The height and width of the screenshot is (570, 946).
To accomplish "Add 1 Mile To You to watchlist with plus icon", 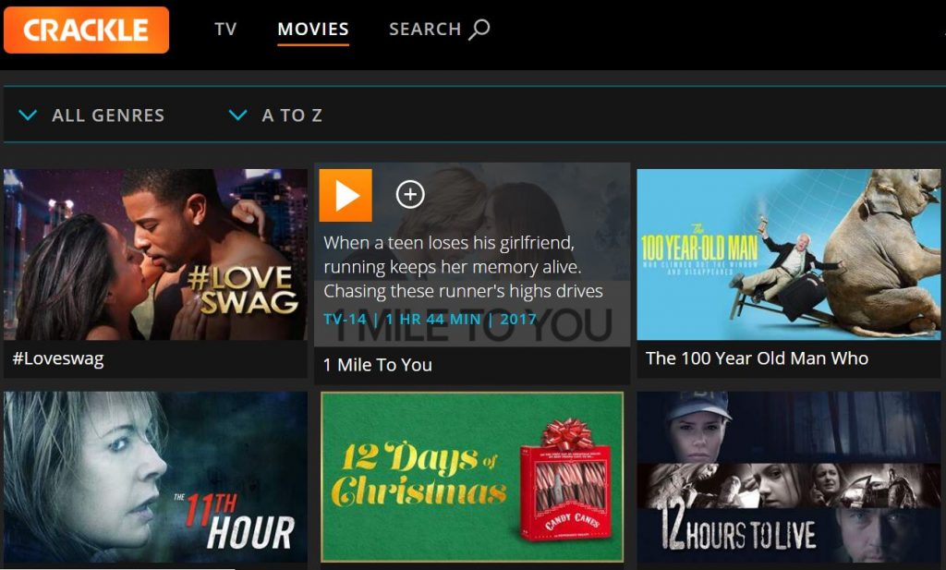I will pos(410,194).
